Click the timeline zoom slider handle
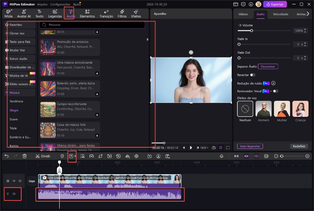Viewport: 314px width, 211px height. tap(282, 156)
